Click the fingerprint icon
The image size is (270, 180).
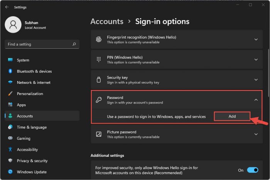coord(99,39)
